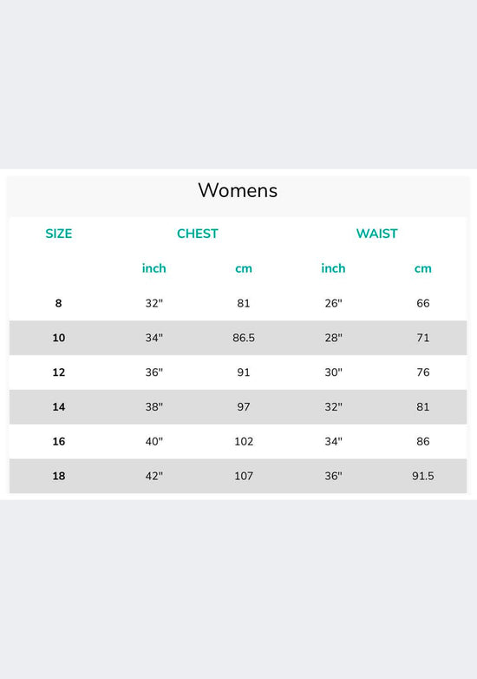Click the Womens table title
477x679 pixels.
[x=238, y=190]
